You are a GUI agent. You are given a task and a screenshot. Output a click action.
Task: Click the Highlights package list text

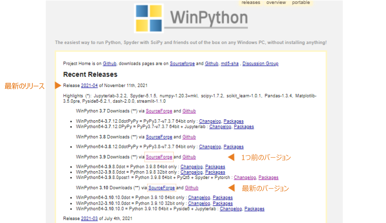coord(190,98)
